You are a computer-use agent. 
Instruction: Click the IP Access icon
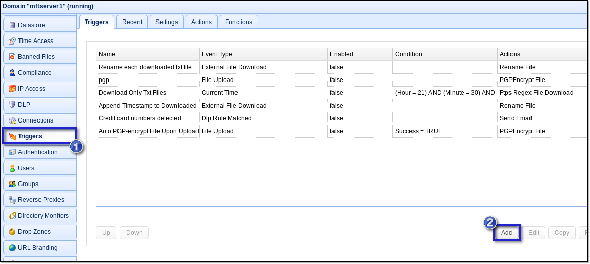coord(12,89)
